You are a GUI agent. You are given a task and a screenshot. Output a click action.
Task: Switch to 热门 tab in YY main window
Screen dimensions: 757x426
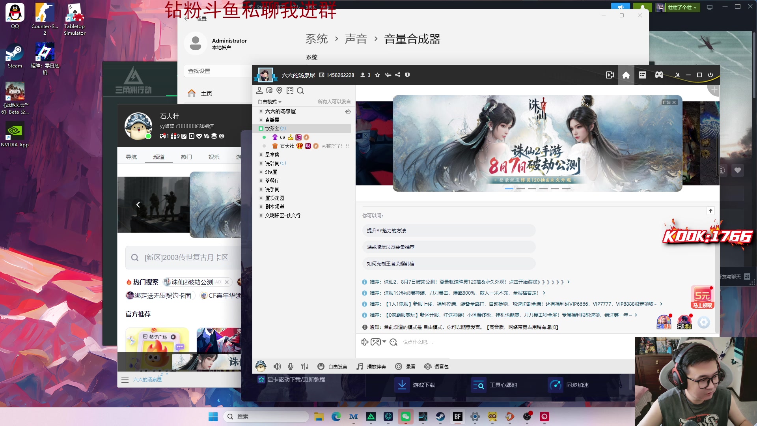tap(186, 157)
